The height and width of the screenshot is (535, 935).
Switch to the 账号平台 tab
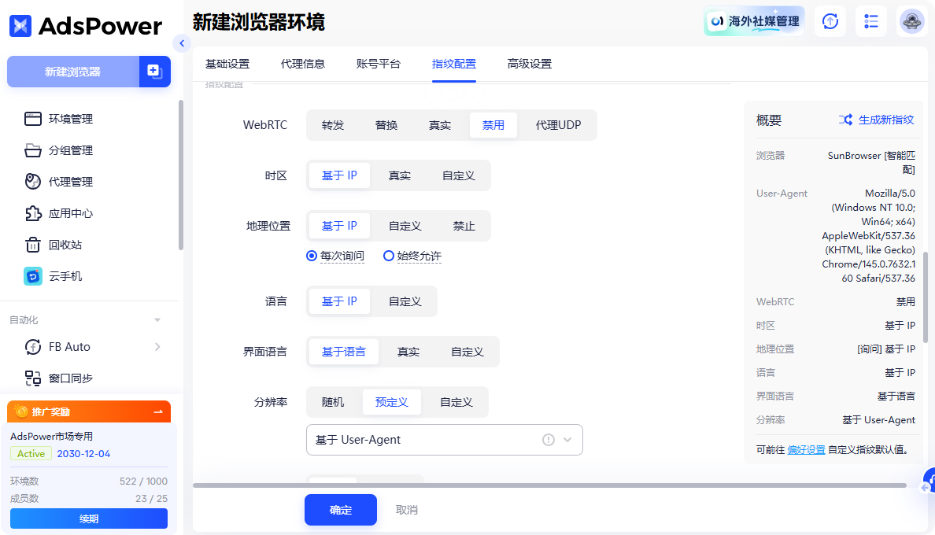point(379,64)
